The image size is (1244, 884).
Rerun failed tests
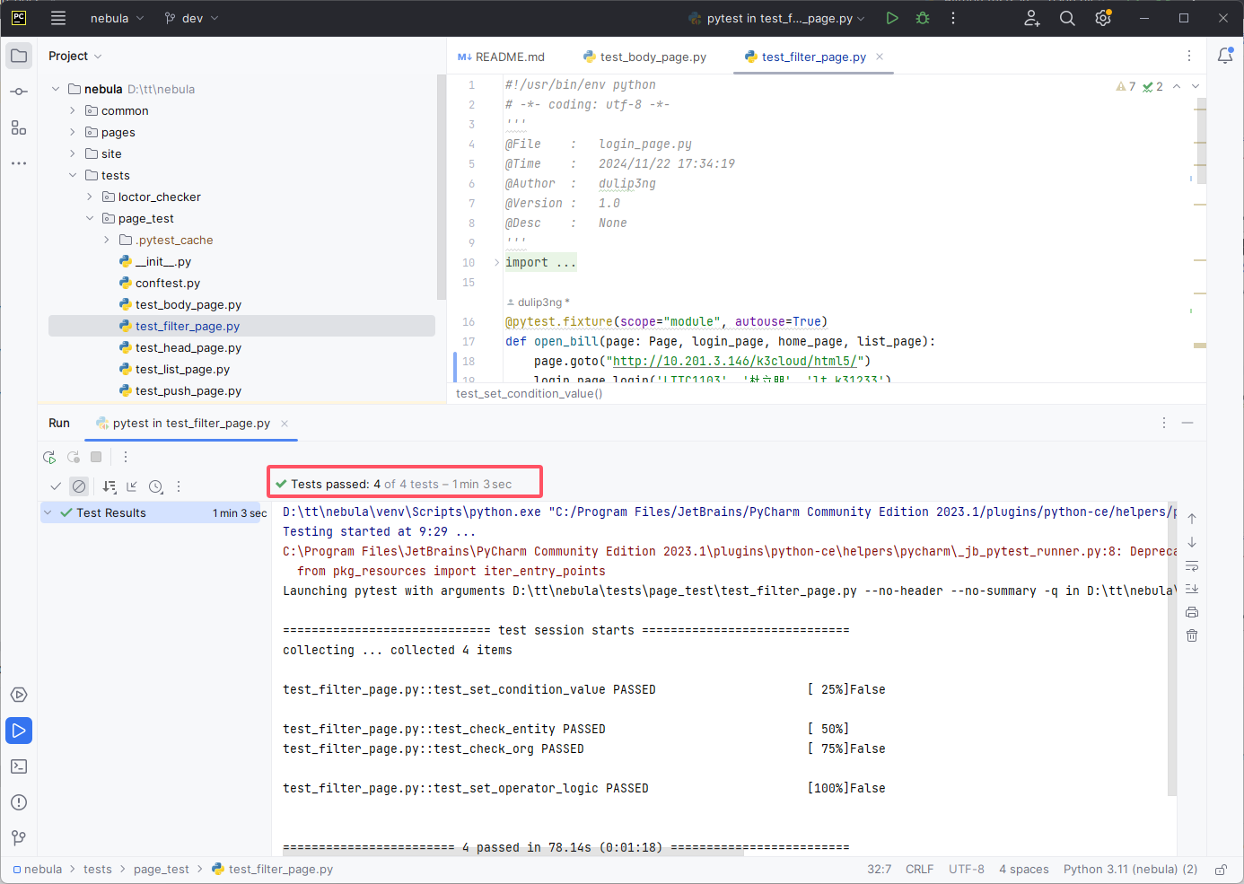point(74,457)
